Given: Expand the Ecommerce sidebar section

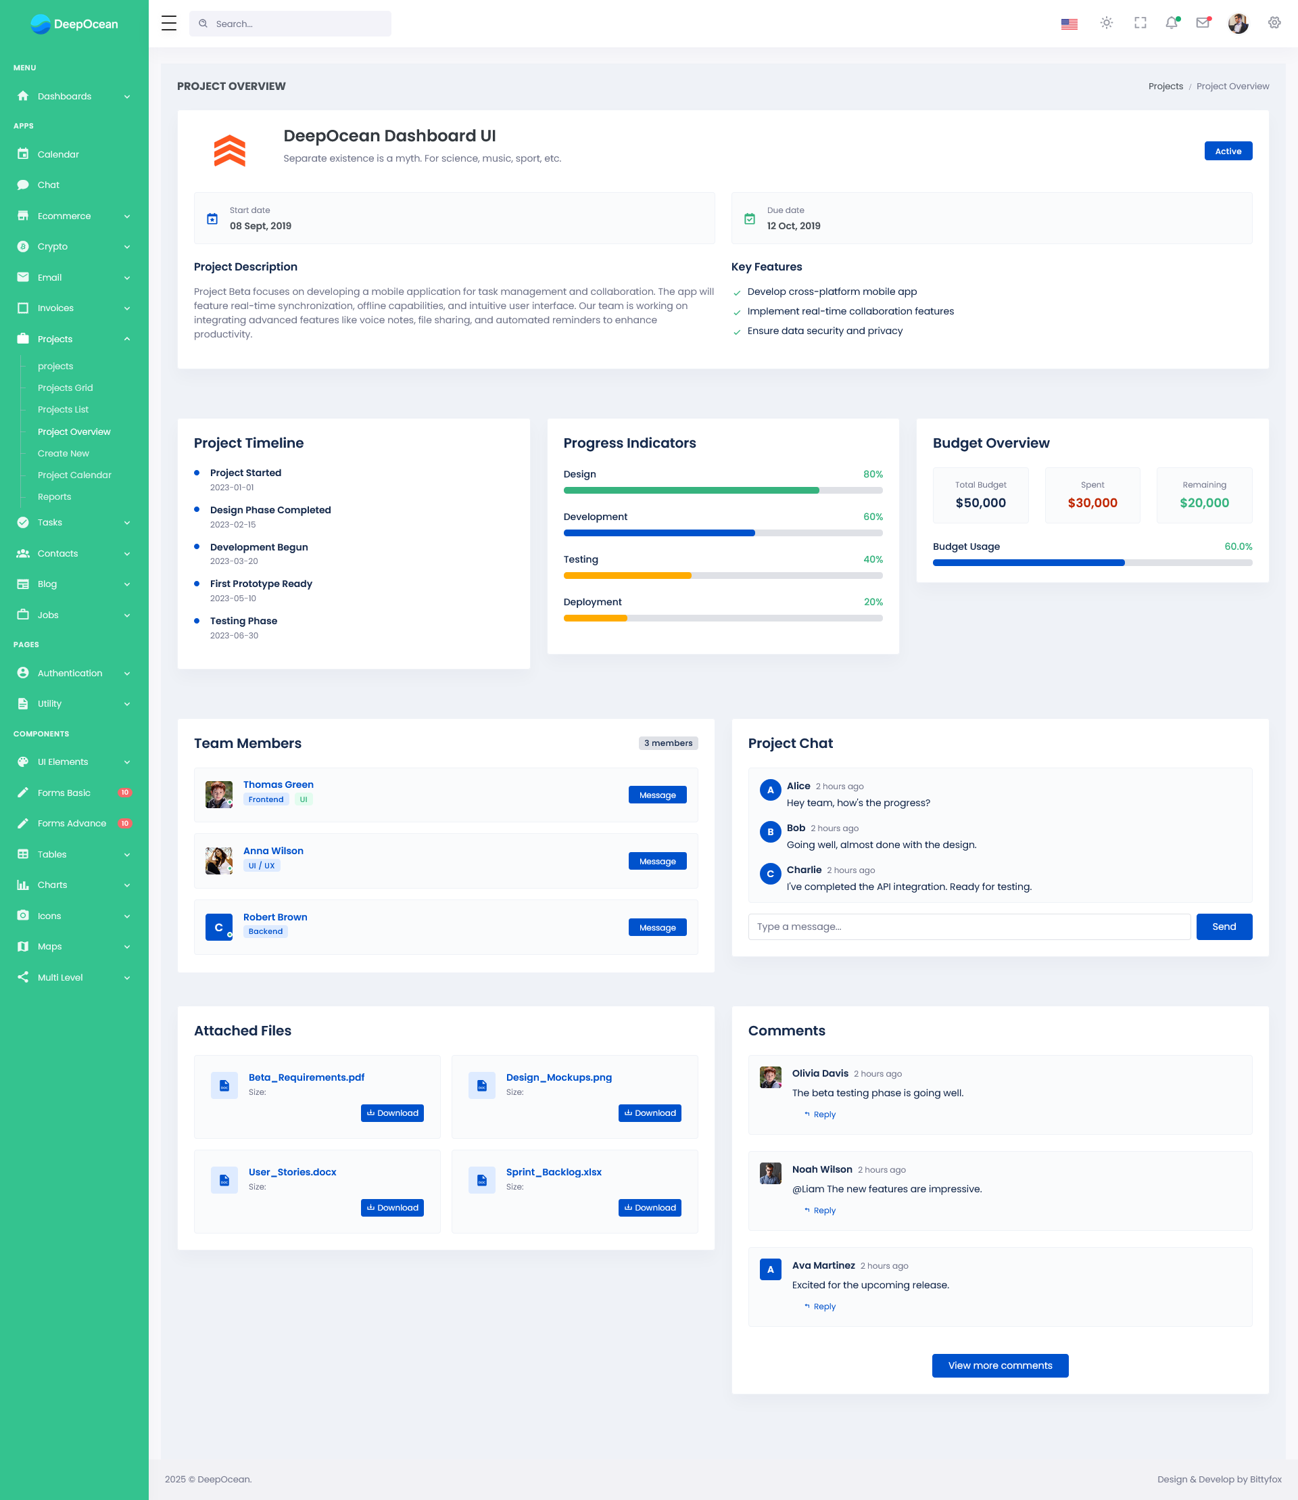Looking at the screenshot, I should (x=64, y=215).
